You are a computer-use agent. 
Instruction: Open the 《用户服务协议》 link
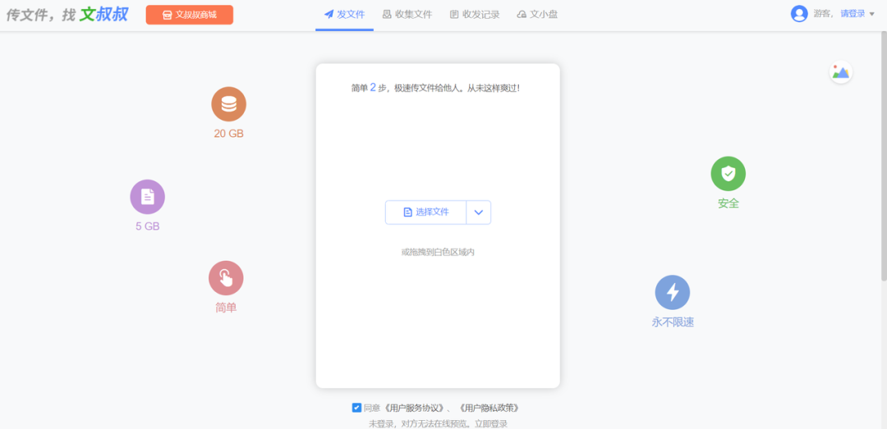[x=415, y=408]
